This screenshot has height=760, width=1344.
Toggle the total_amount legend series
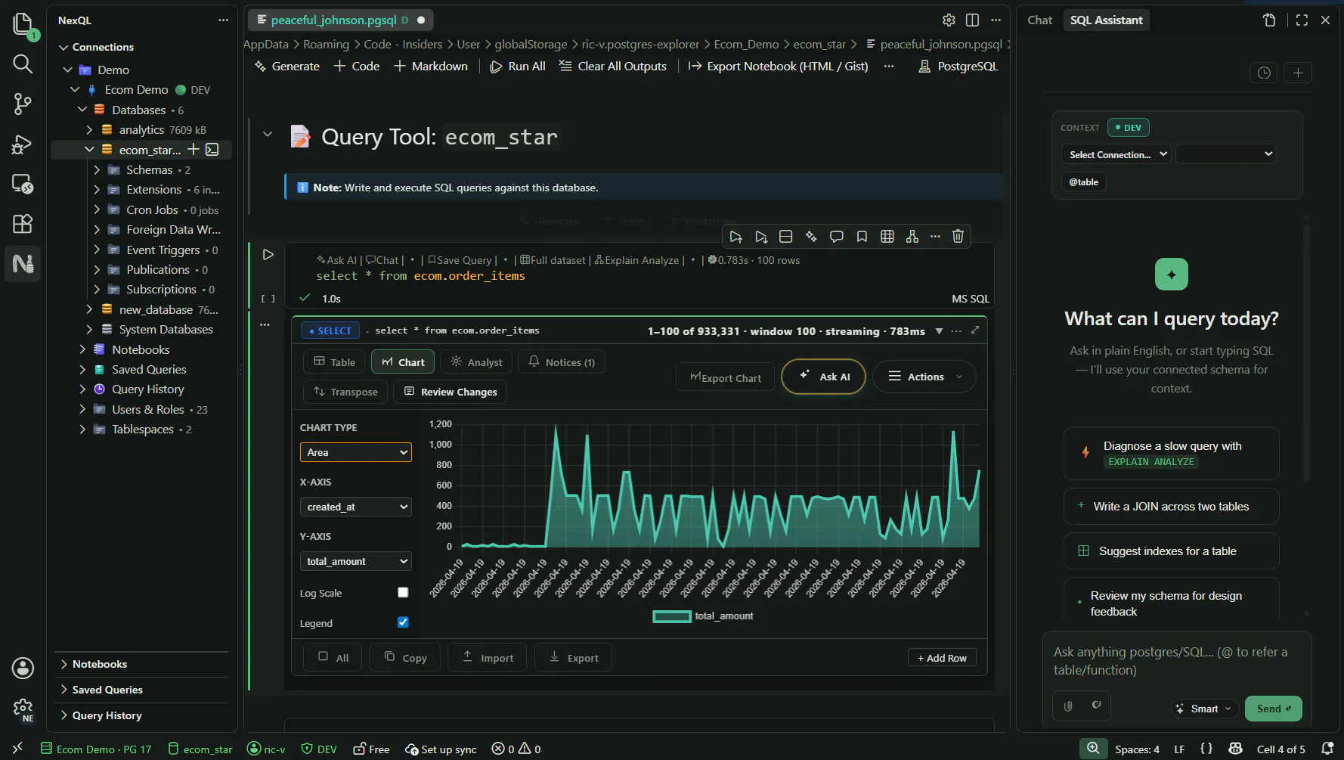click(703, 616)
